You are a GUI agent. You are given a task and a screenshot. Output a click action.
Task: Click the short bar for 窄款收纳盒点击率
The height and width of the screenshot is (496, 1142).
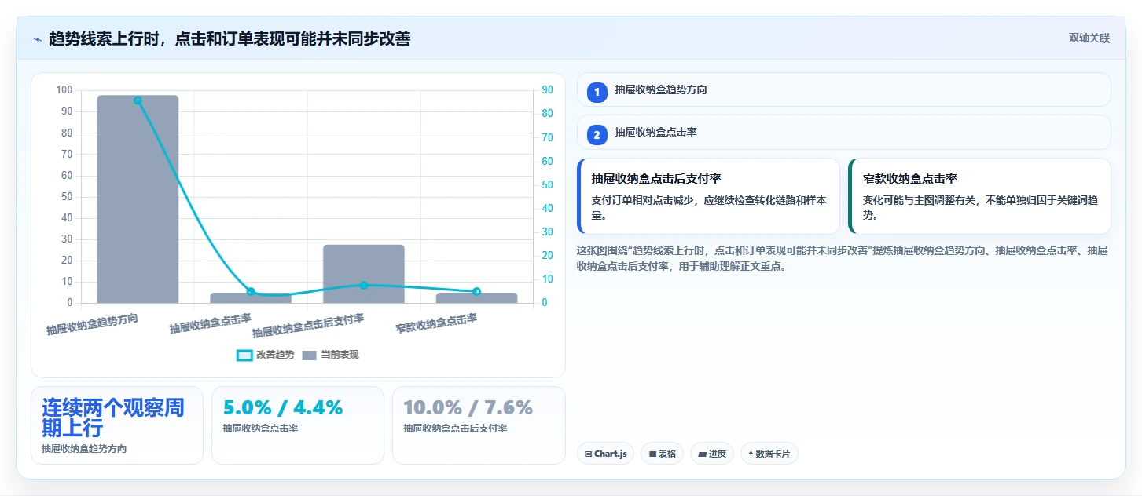tap(476, 298)
